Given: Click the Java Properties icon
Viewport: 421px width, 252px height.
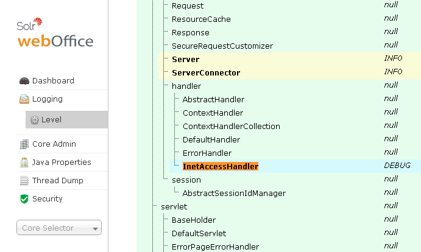Looking at the screenshot, I should click(24, 163).
